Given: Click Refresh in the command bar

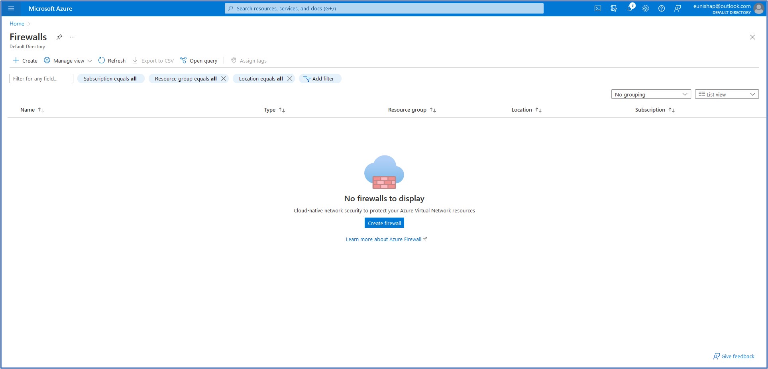Looking at the screenshot, I should pyautogui.click(x=112, y=61).
